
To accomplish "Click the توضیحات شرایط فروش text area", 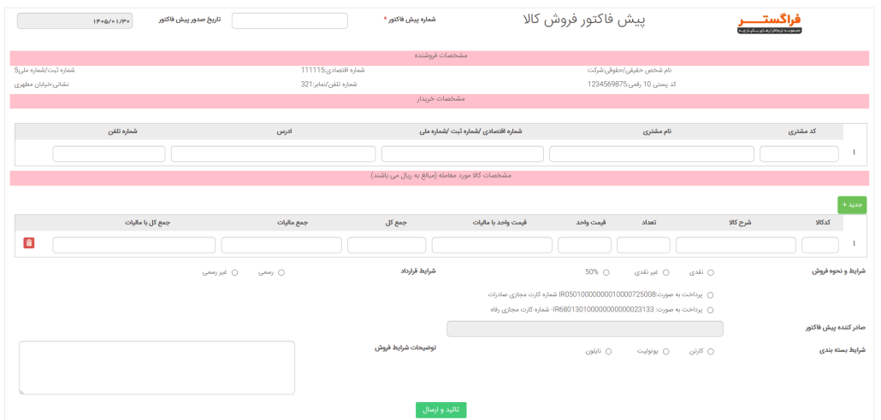I will coord(157,368).
